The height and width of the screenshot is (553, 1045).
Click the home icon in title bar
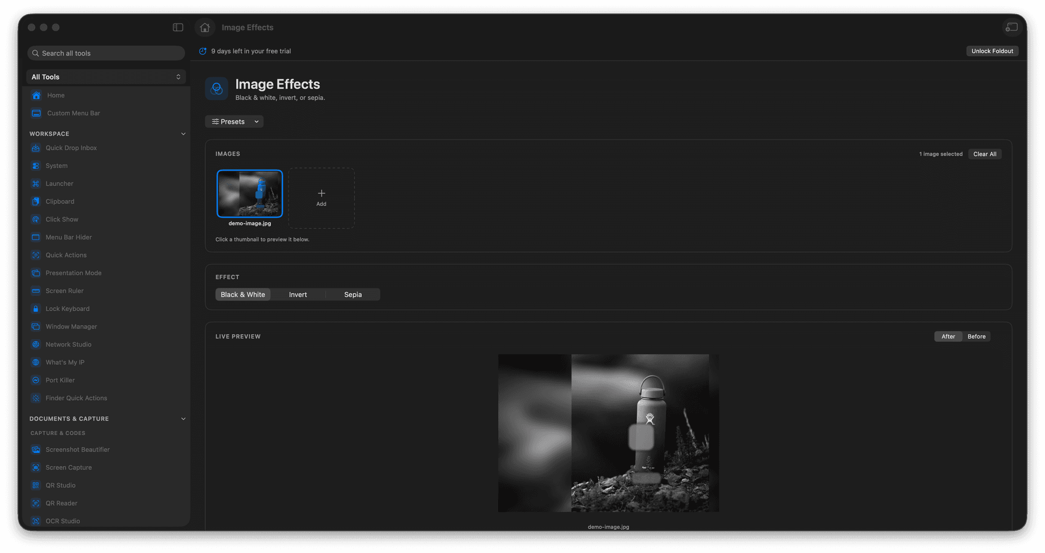[x=205, y=27]
